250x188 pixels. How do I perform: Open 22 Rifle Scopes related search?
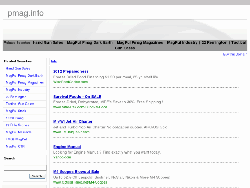pyautogui.click(x=17, y=125)
